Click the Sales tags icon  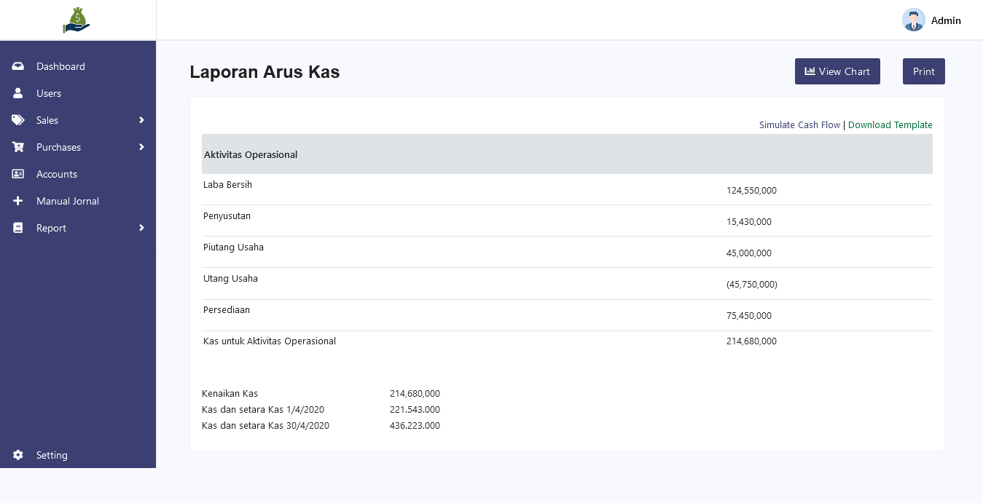tap(18, 120)
